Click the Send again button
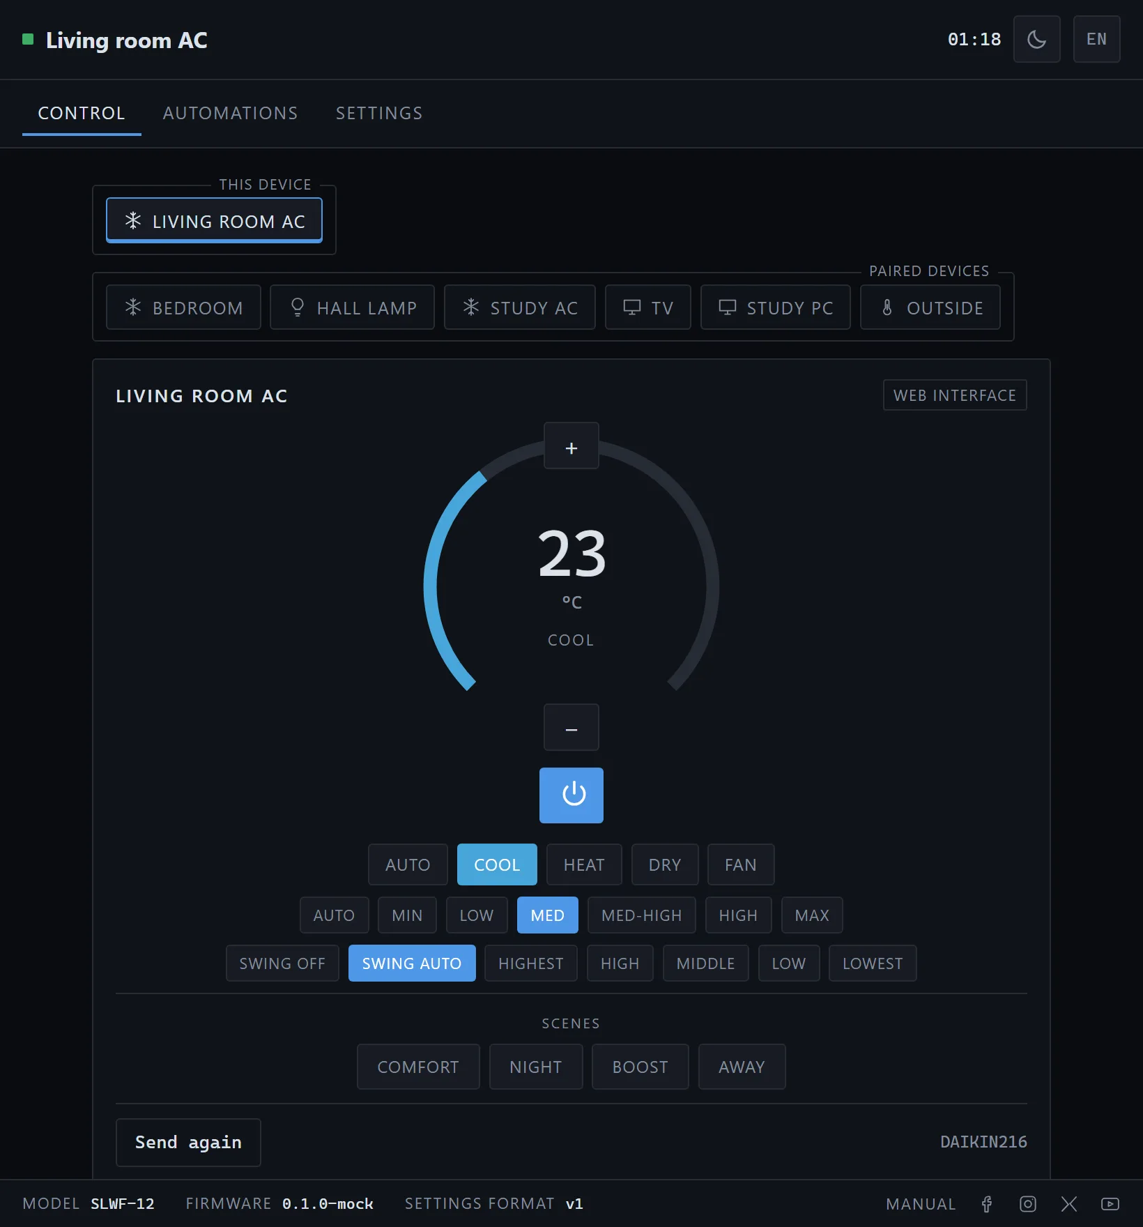Image resolution: width=1143 pixels, height=1227 pixels. [188, 1142]
